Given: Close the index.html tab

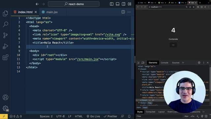Looking at the screenshot, I should (x=36, y=12).
